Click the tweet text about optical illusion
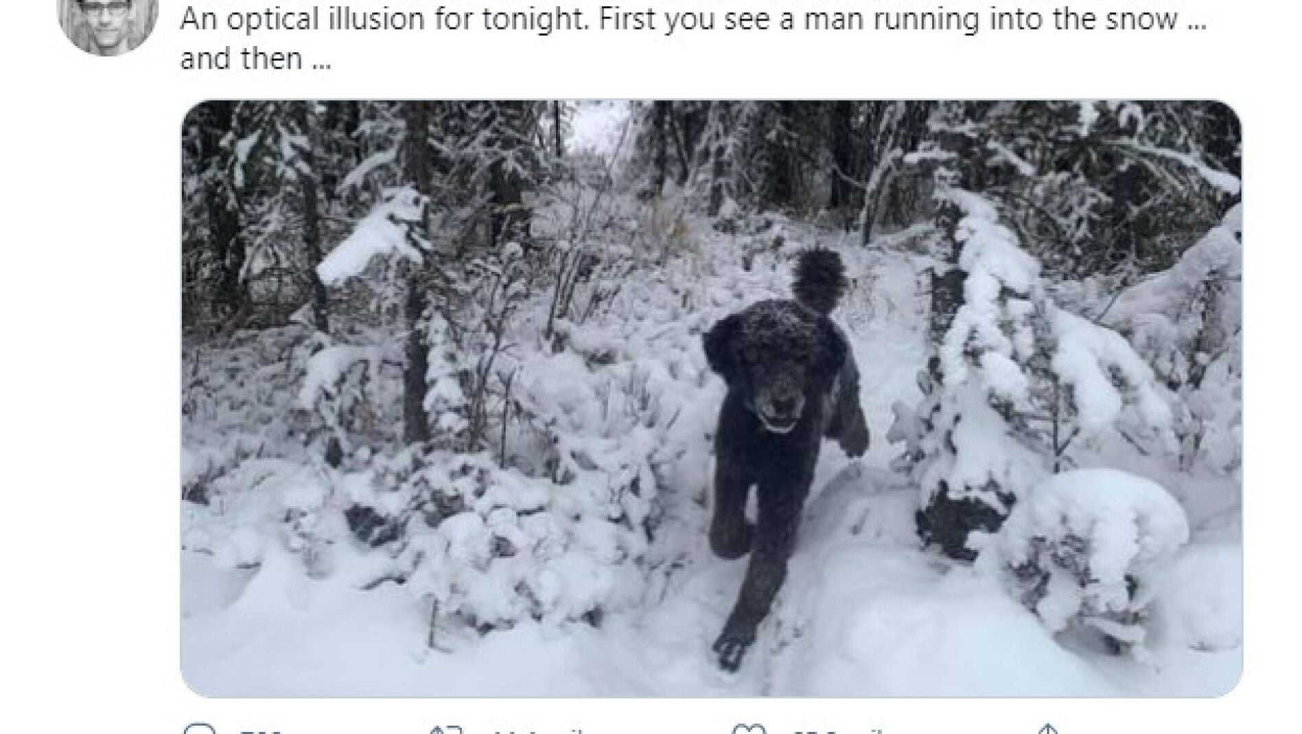1302x734 pixels. [x=693, y=38]
